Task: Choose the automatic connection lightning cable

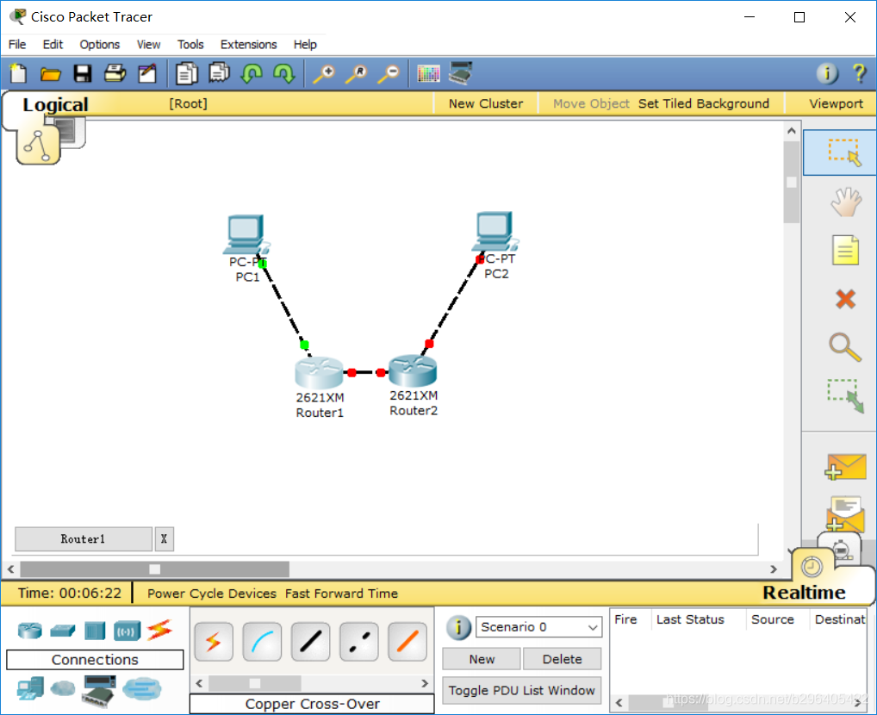Action: [214, 641]
